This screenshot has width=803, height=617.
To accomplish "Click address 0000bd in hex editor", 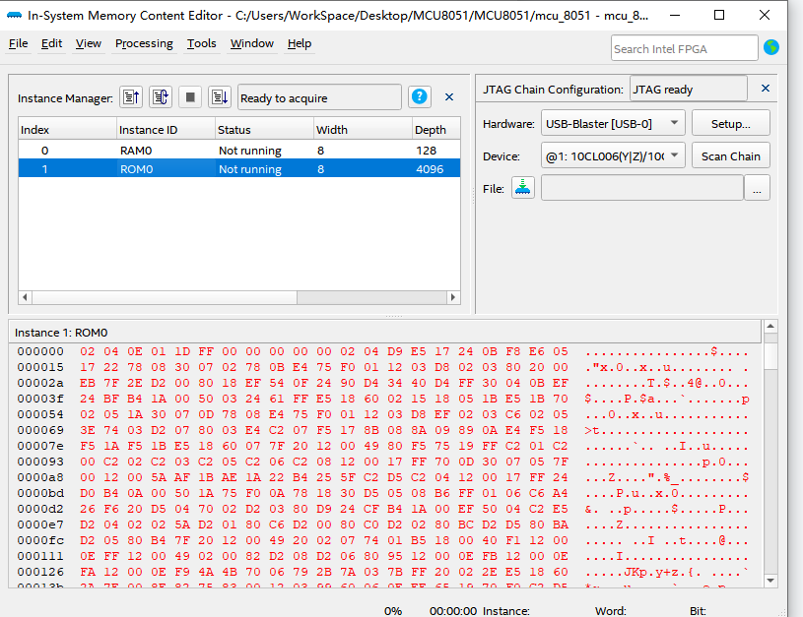I will pos(40,493).
